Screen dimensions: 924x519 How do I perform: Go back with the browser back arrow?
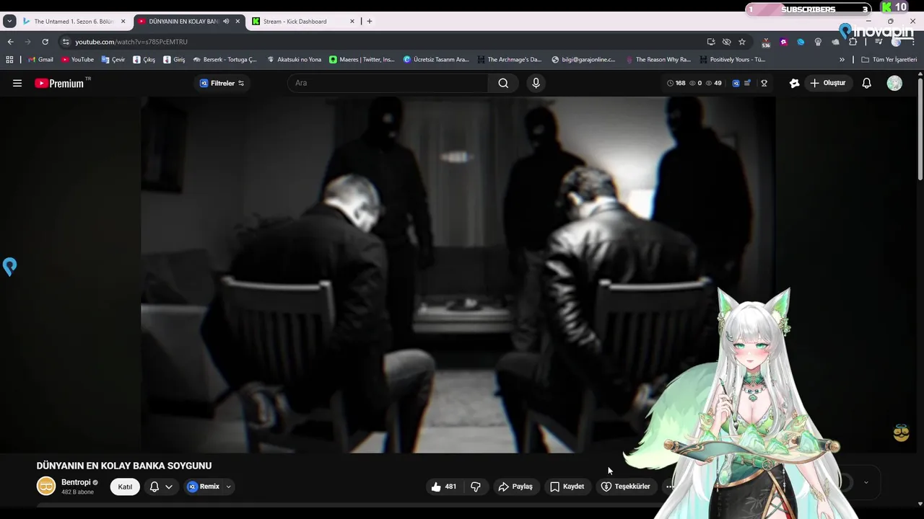10,42
